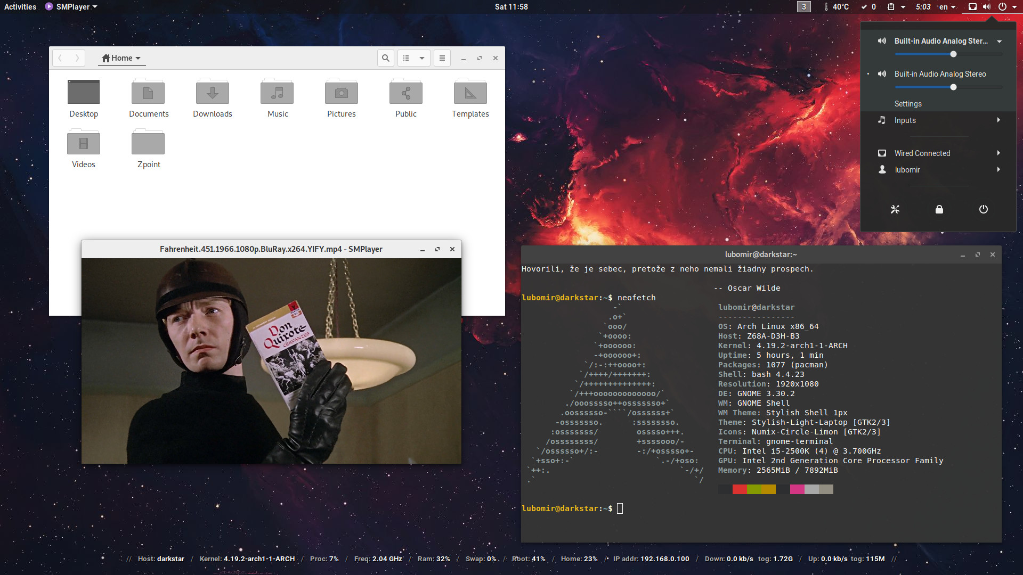
Task: Click the terminal title lubomir@darkstar:~
Action: pos(761,254)
